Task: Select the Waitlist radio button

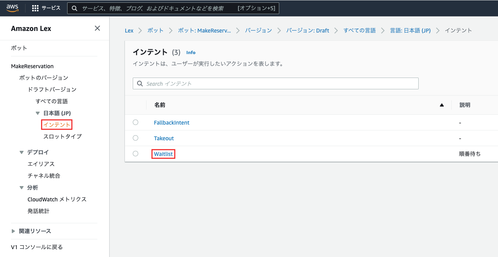Action: 135,154
